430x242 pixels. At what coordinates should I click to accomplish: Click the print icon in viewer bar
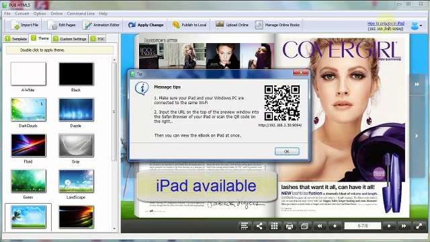tap(290, 226)
